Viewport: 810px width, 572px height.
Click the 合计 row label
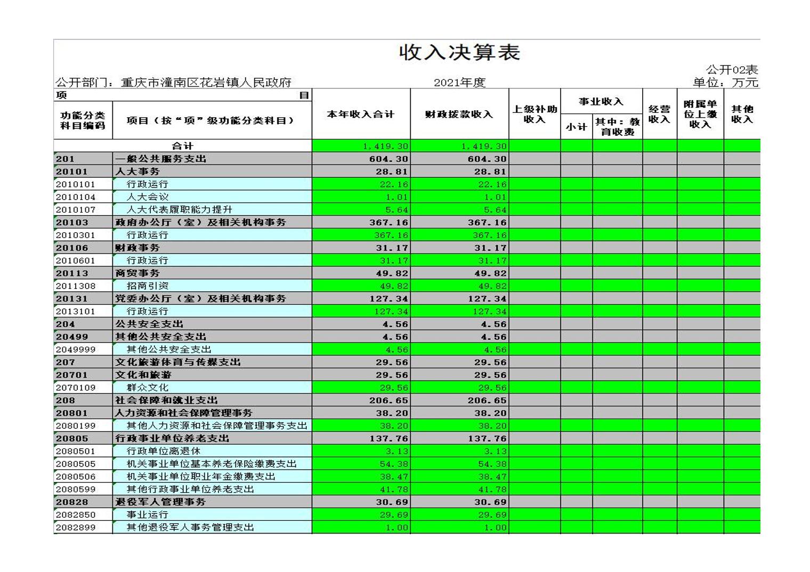[x=182, y=146]
